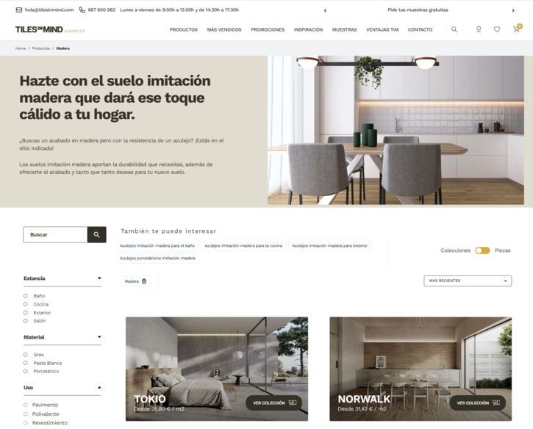Go to the Promociones menu item
The height and width of the screenshot is (429, 533).
point(268,29)
